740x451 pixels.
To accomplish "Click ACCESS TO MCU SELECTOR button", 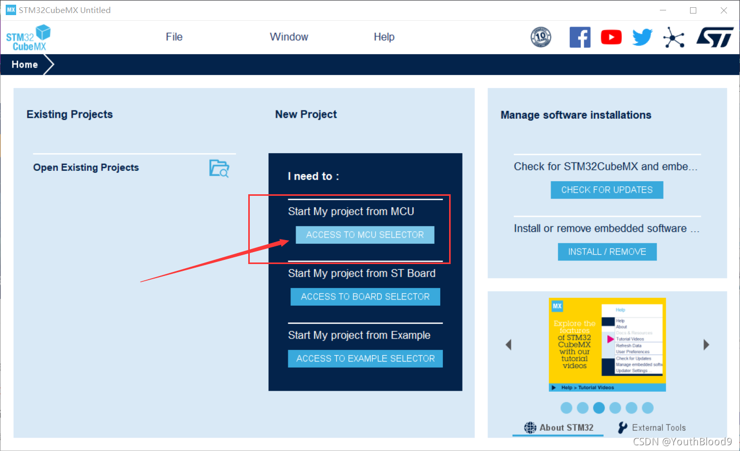I will [365, 235].
